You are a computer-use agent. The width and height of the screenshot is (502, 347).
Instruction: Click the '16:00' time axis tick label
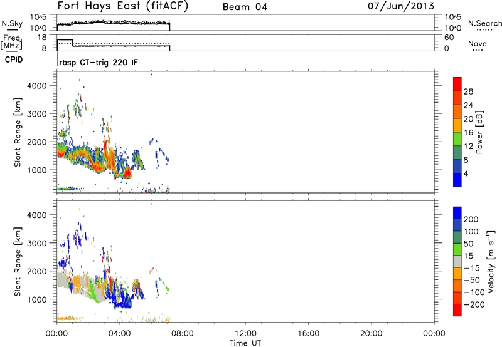308,334
